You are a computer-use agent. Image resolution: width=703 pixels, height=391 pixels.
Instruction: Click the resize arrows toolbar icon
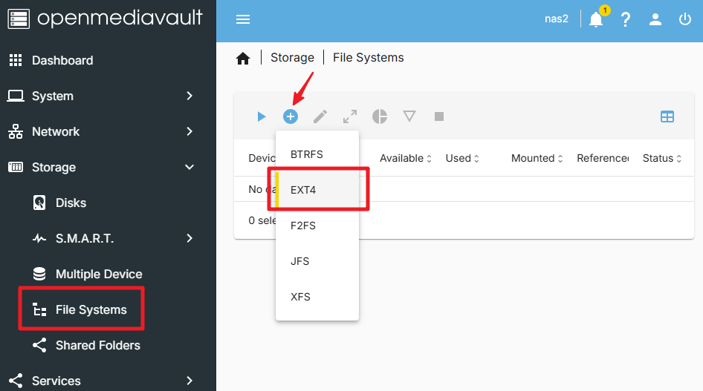click(350, 116)
